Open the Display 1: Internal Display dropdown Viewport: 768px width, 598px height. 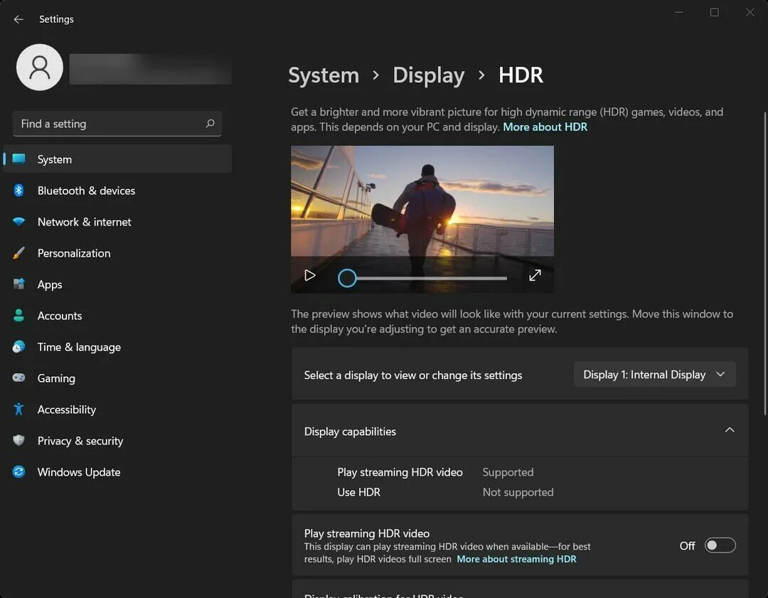coord(654,375)
